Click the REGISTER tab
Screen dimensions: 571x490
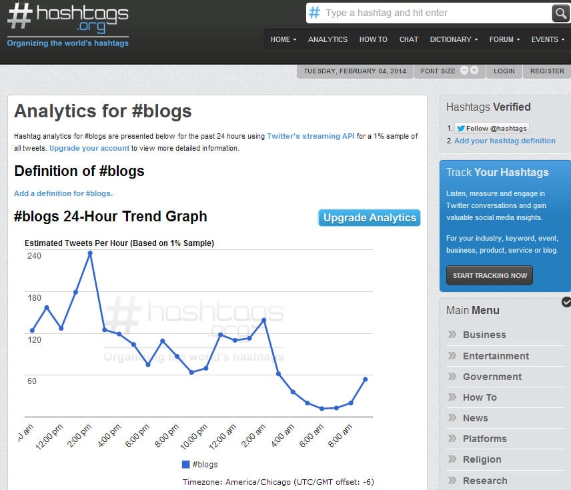tap(547, 71)
